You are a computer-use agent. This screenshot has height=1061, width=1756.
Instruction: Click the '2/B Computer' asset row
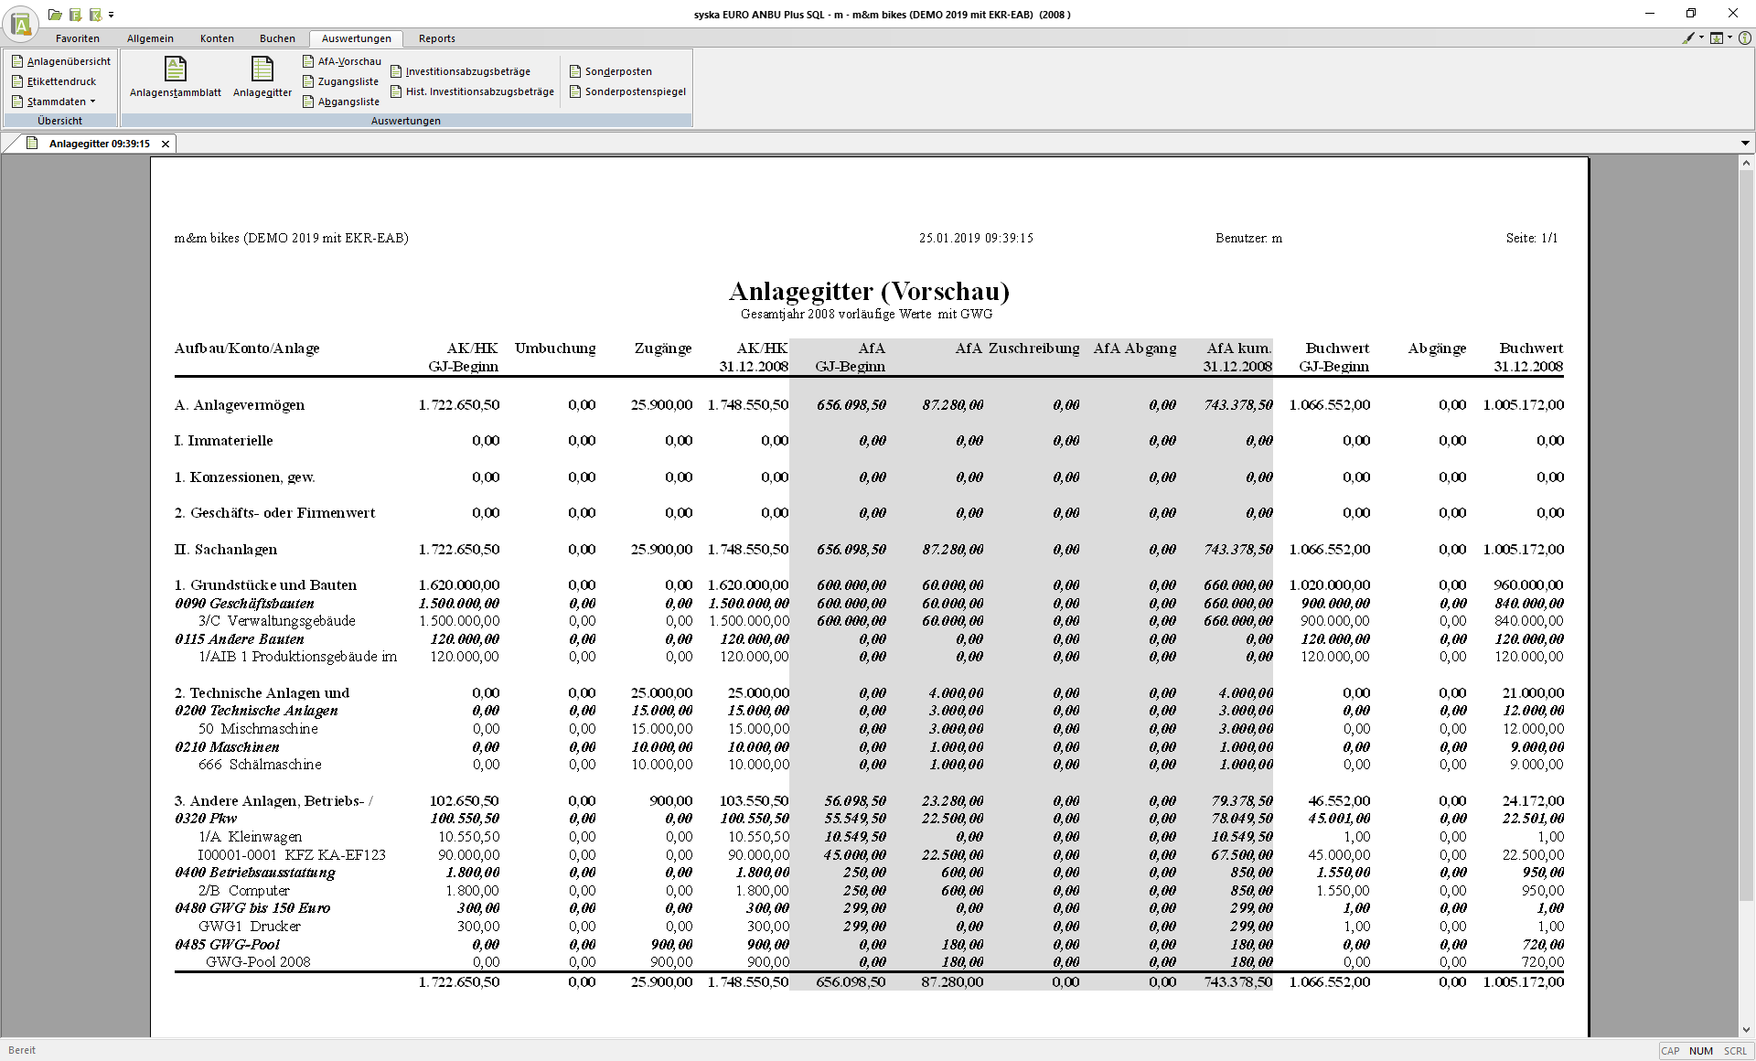pos(244,891)
